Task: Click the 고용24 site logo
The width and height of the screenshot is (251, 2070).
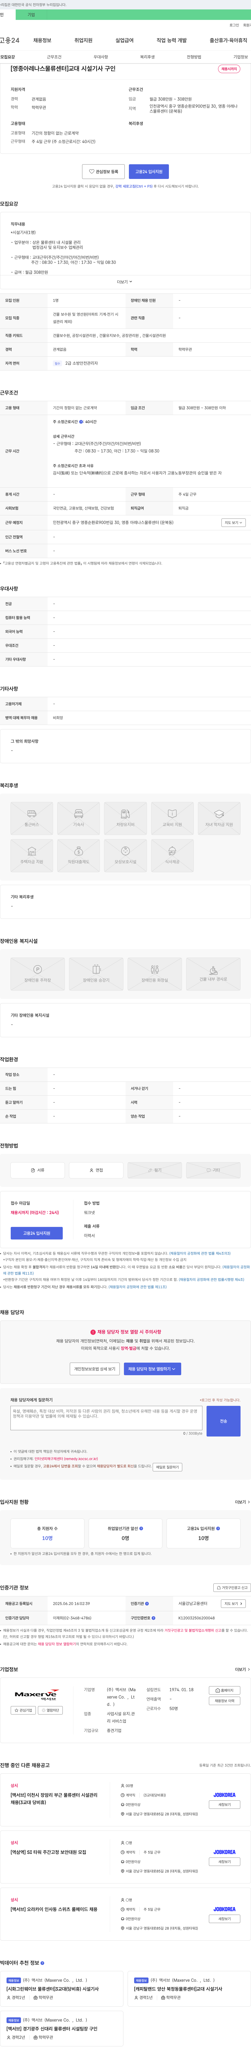Action: click(x=10, y=40)
